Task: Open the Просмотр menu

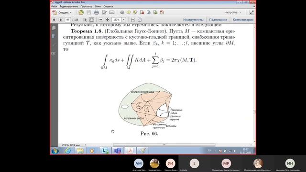Action: click(86, 6)
